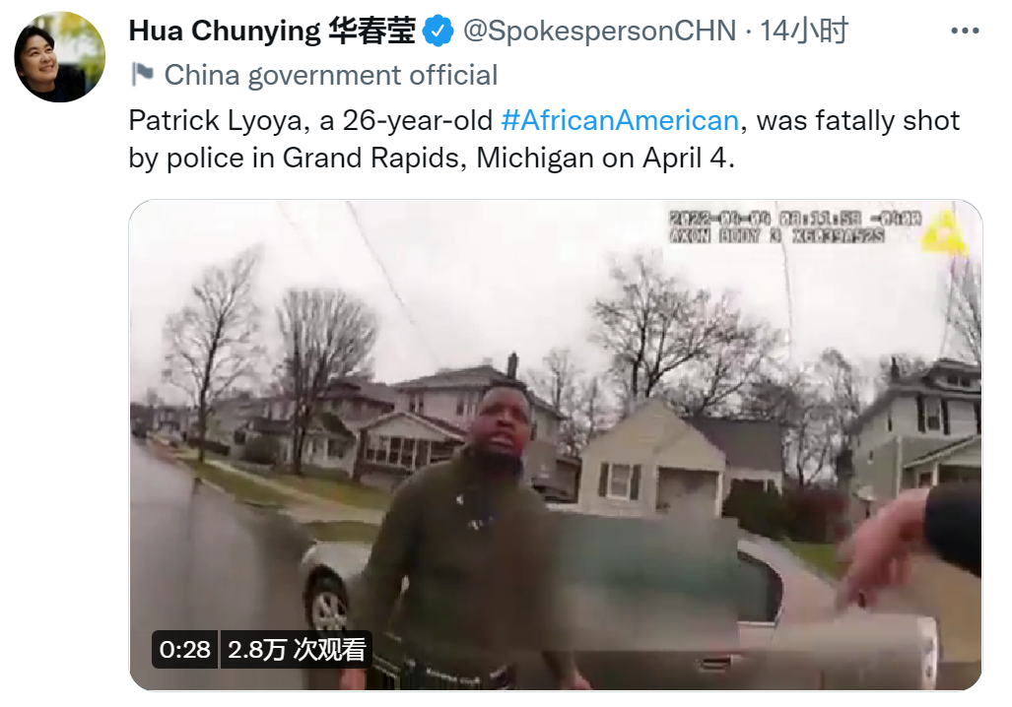
Task: Click the blue verified badge icon
Action: [439, 31]
